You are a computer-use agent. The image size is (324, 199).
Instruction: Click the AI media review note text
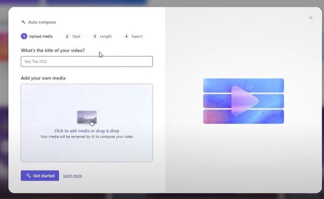pyautogui.click(x=86, y=137)
